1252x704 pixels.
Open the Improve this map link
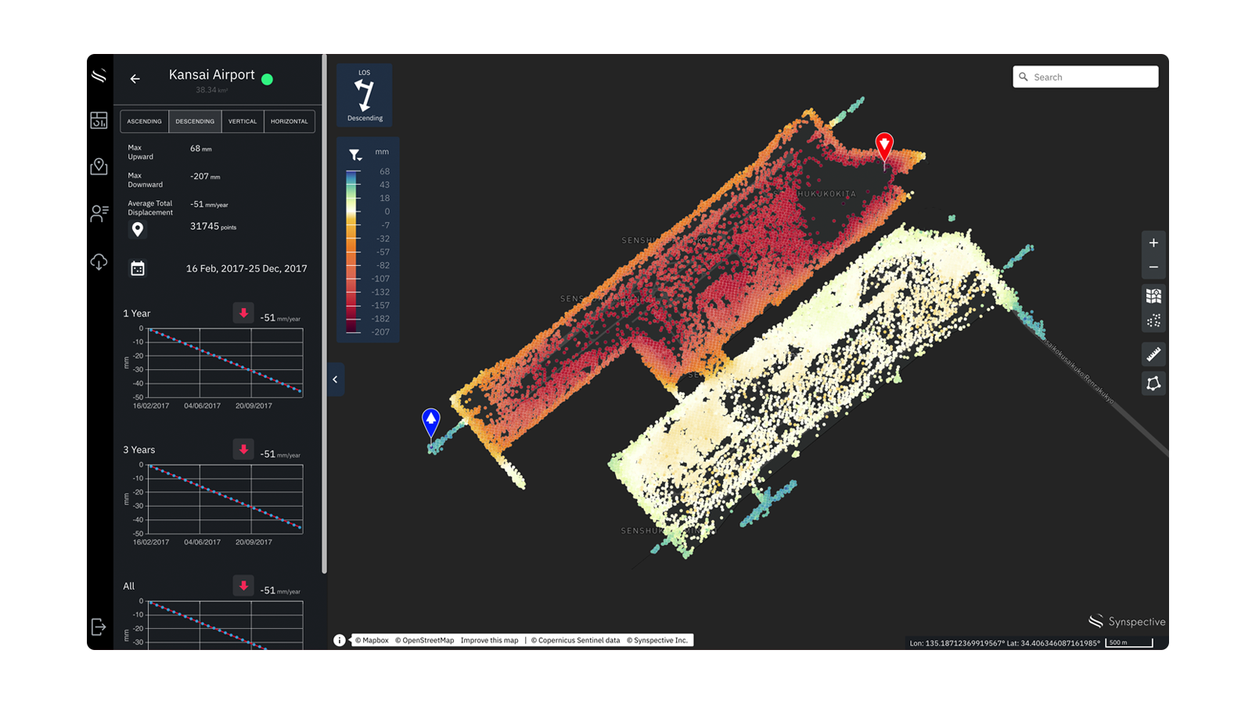(489, 640)
